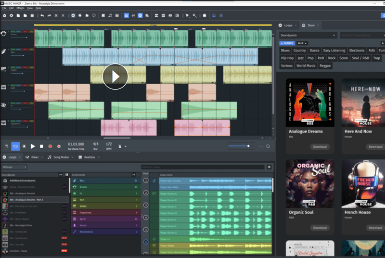Open the French House cover thumbnail
Image resolution: width=385 pixels, height=258 pixels.
pyautogui.click(x=363, y=184)
